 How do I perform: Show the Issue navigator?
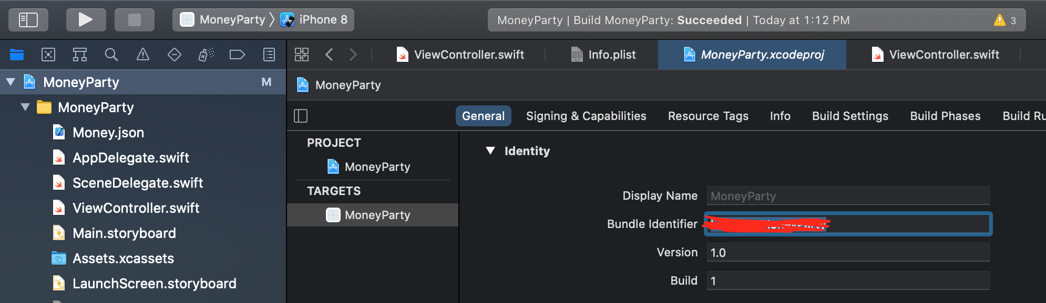click(143, 55)
